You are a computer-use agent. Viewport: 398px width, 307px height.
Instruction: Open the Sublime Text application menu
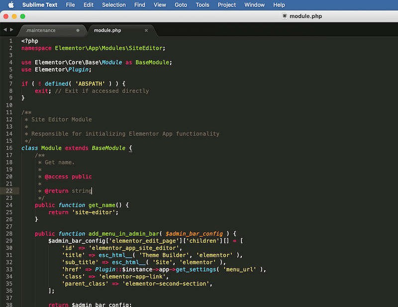[x=39, y=5]
